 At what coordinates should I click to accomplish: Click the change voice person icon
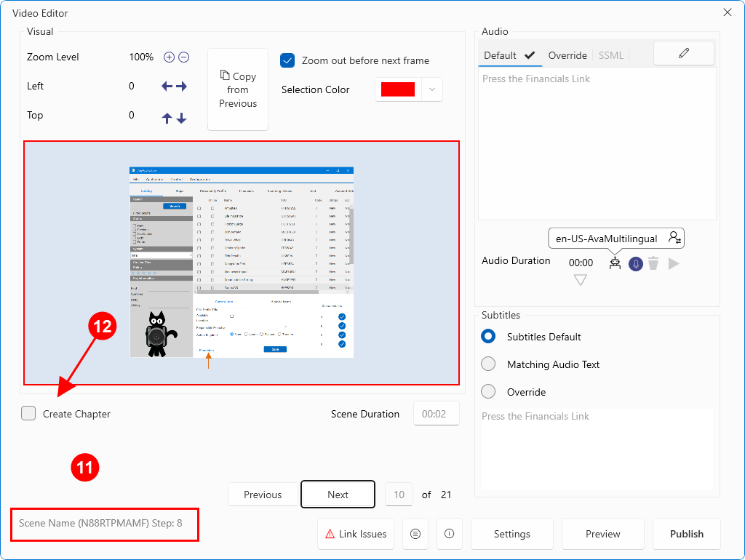(674, 238)
